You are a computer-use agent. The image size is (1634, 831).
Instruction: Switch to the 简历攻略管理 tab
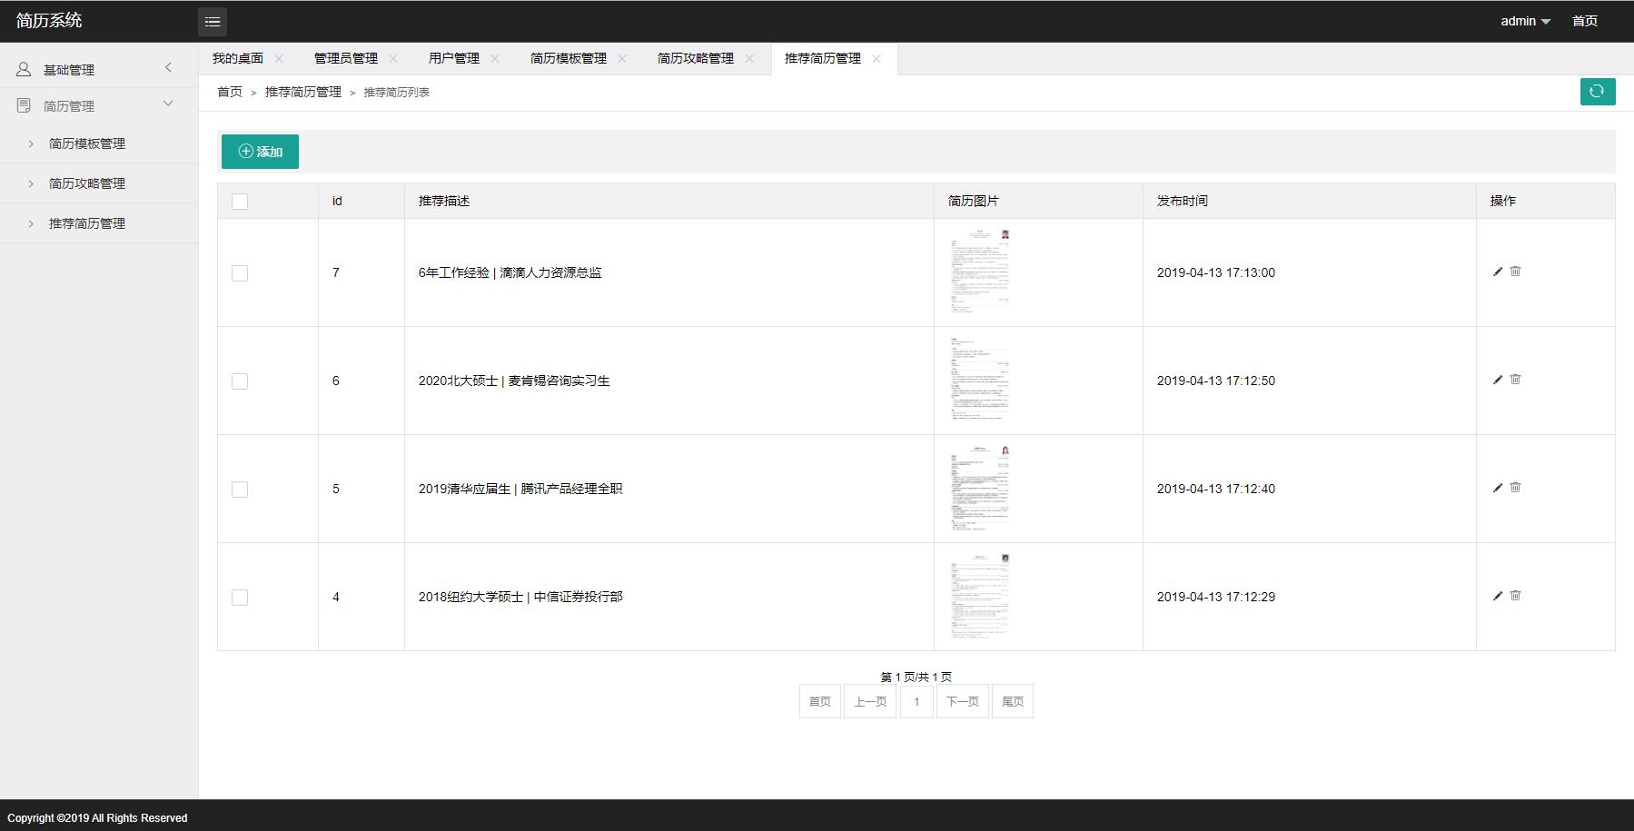tap(696, 58)
